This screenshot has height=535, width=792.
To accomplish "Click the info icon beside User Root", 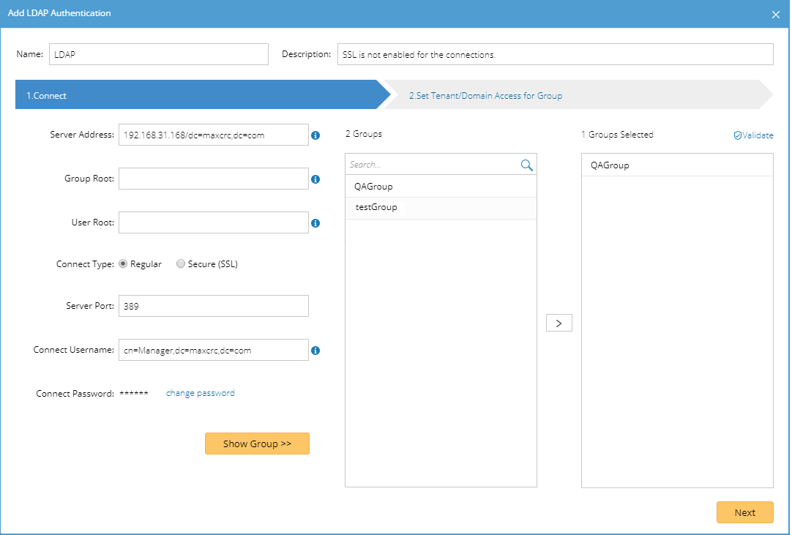I will pos(315,223).
